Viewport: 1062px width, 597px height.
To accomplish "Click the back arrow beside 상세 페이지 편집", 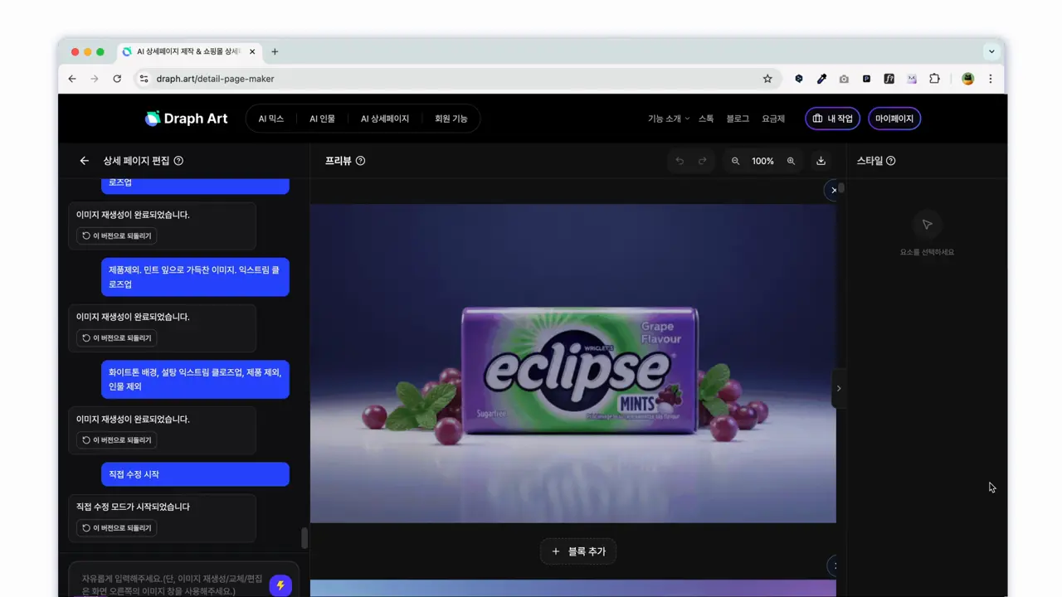I will coord(84,161).
